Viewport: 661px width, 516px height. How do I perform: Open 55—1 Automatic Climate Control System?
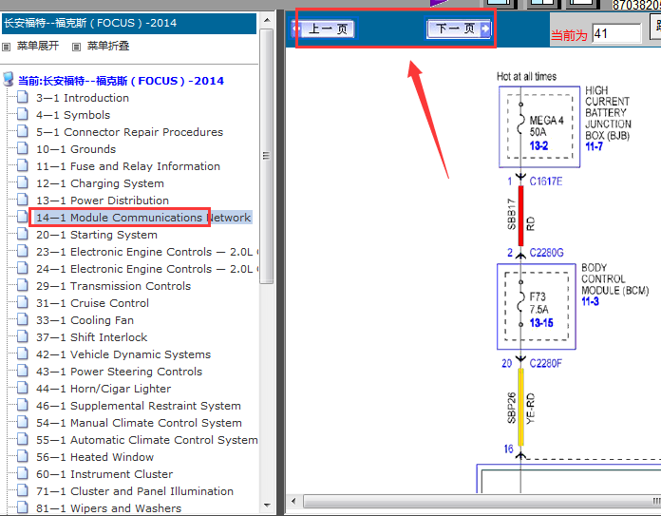[x=146, y=440]
